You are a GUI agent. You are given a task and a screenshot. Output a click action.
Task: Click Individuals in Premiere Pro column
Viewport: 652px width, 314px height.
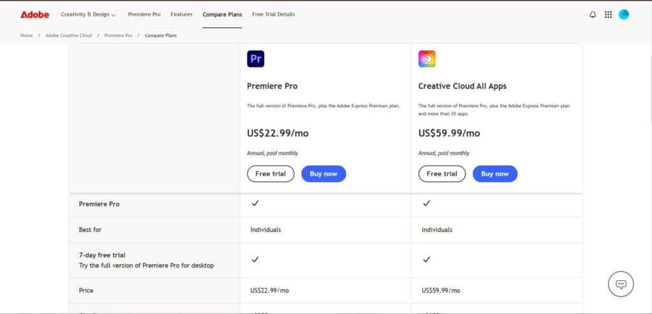click(266, 229)
